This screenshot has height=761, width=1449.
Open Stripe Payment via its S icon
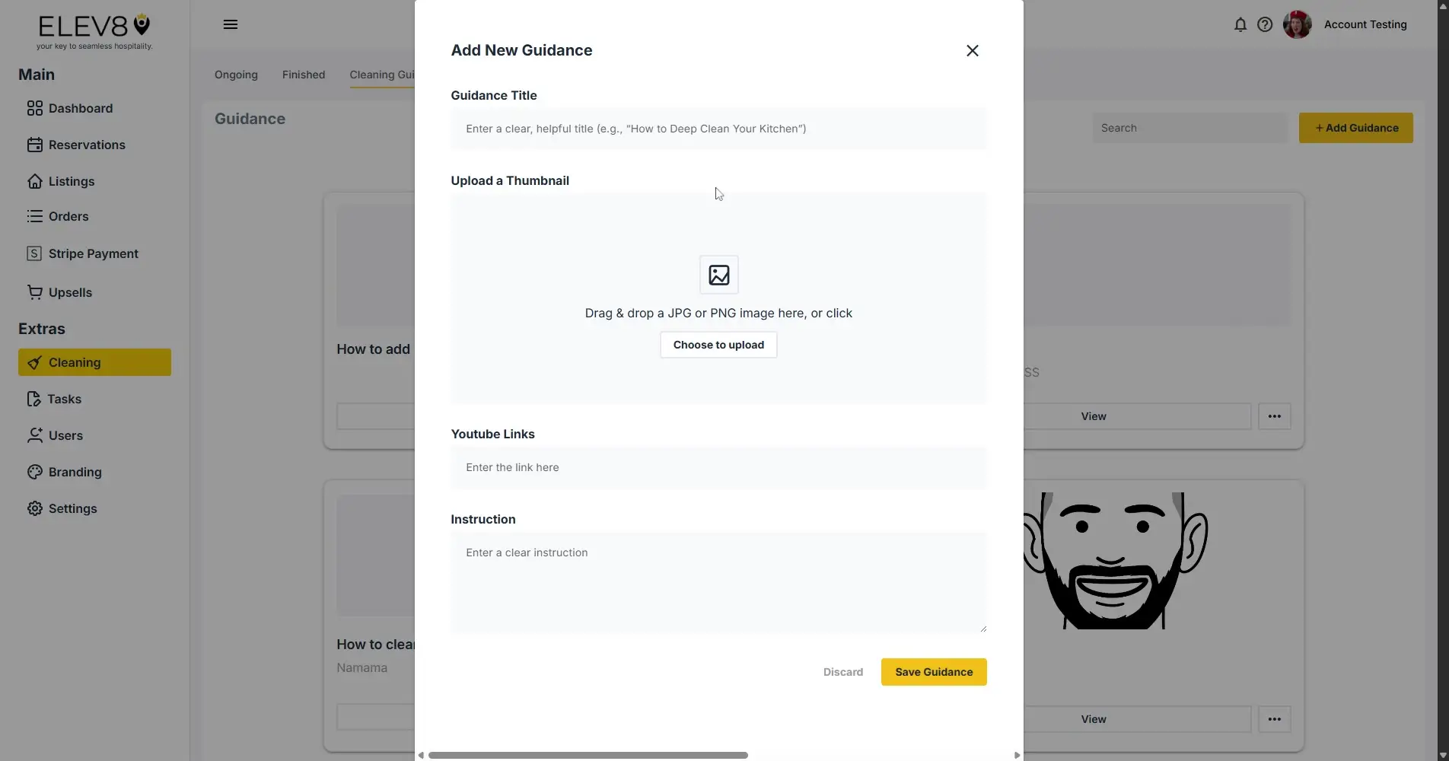(35, 253)
